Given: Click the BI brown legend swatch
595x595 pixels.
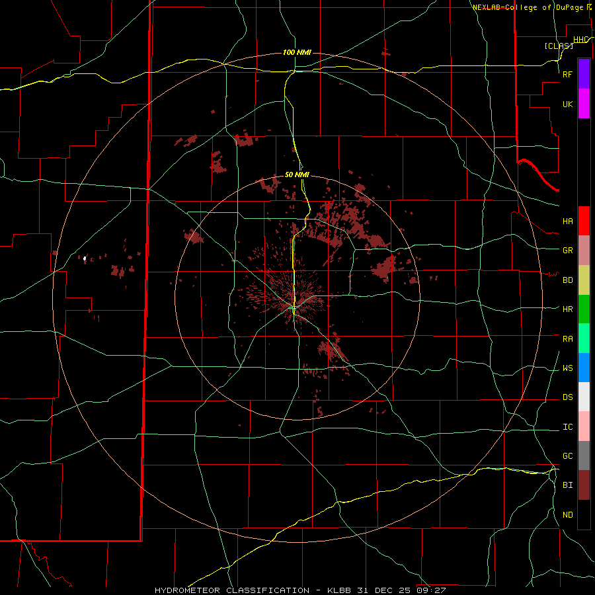Looking at the screenshot, I should [584, 485].
